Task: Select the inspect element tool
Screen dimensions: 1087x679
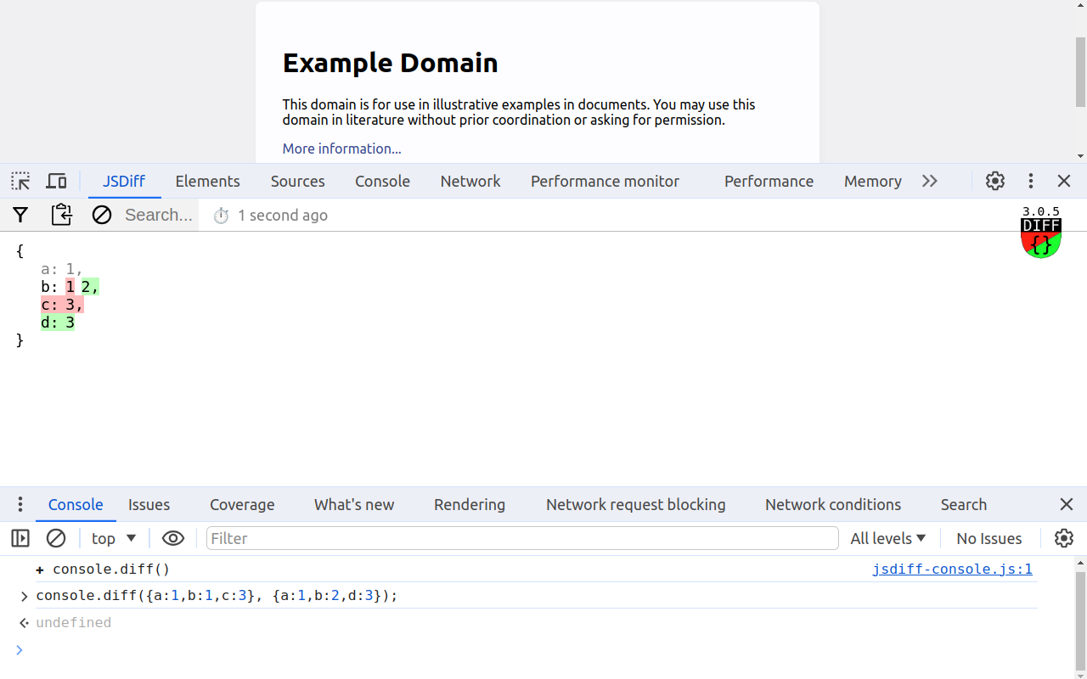Action: click(x=20, y=181)
